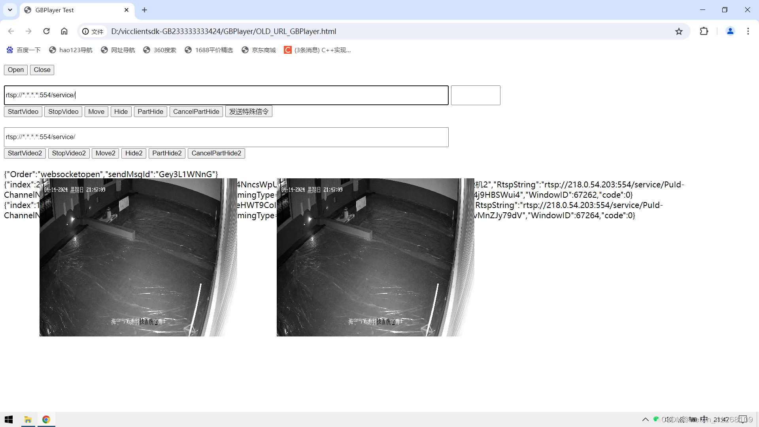759x427 pixels.
Task: Open the extensions puzzle icon
Action: pos(704,31)
